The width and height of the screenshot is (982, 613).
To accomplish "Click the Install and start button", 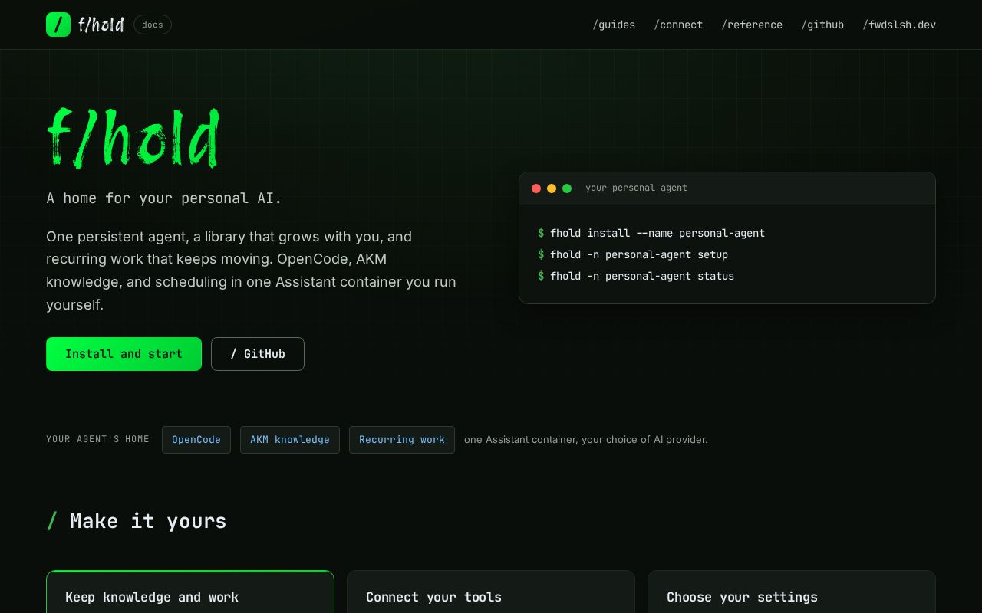I will (124, 354).
